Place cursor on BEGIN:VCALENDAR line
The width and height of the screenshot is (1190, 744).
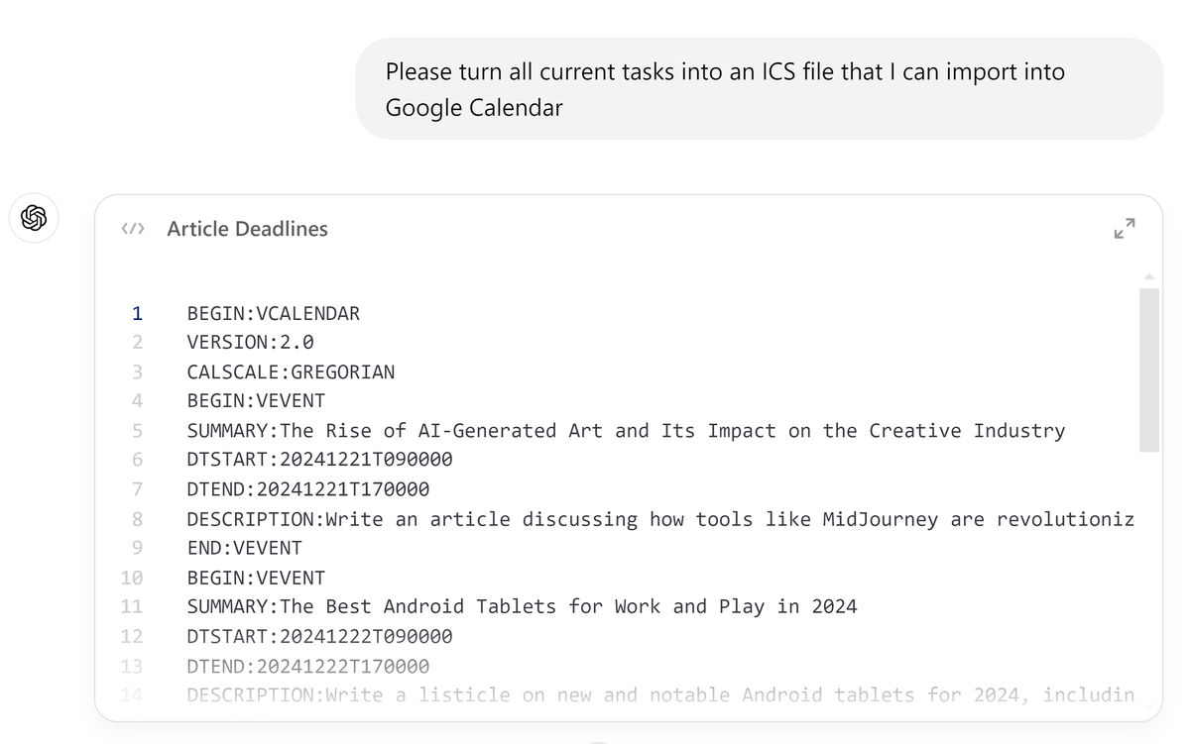(273, 314)
